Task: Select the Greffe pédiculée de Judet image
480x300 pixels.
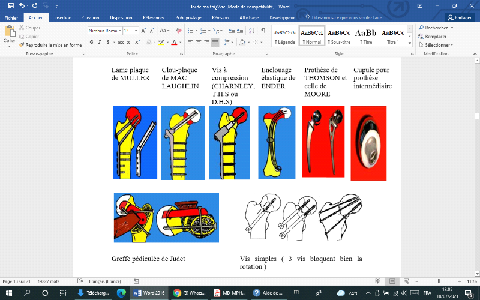Action: pos(166,218)
